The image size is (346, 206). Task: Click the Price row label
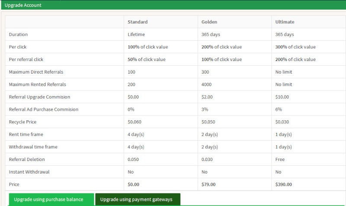click(14, 184)
